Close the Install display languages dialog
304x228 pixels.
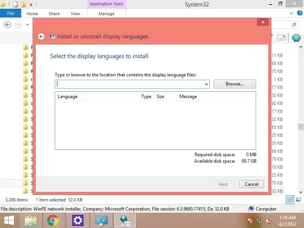[x=263, y=22]
